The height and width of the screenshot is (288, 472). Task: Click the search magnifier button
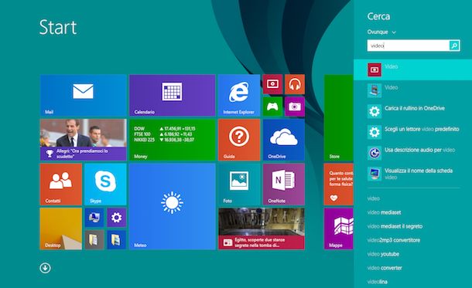pos(454,46)
